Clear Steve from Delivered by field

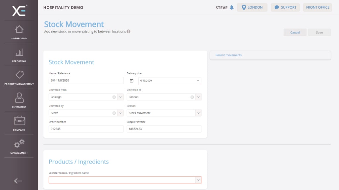coord(114,113)
